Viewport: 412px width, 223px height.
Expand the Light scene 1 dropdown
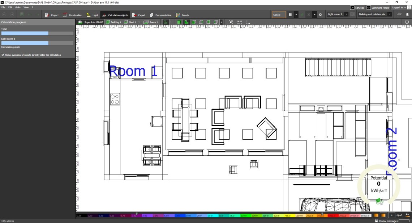coord(346,14)
